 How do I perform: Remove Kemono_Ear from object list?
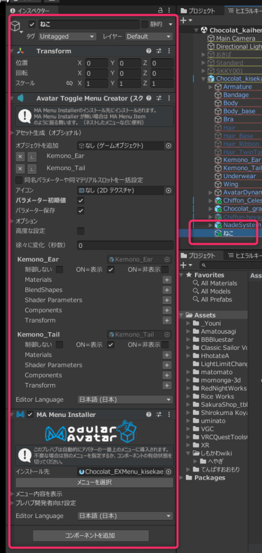tap(21, 156)
